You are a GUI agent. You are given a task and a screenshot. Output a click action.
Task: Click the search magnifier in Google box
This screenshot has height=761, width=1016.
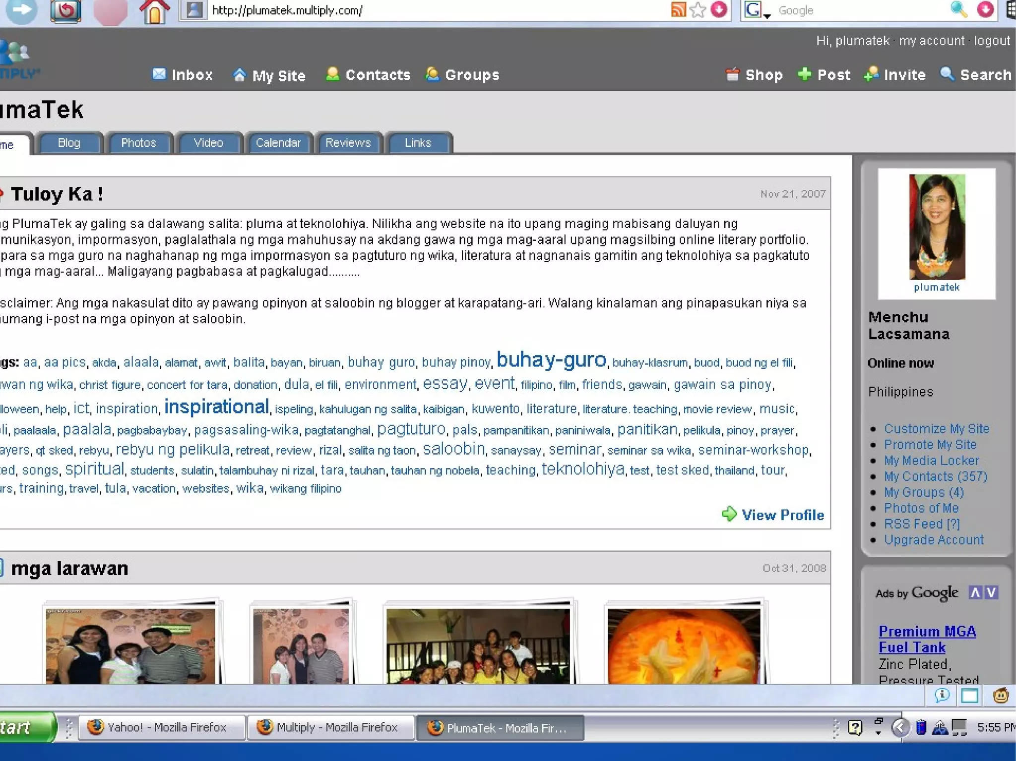(x=958, y=10)
